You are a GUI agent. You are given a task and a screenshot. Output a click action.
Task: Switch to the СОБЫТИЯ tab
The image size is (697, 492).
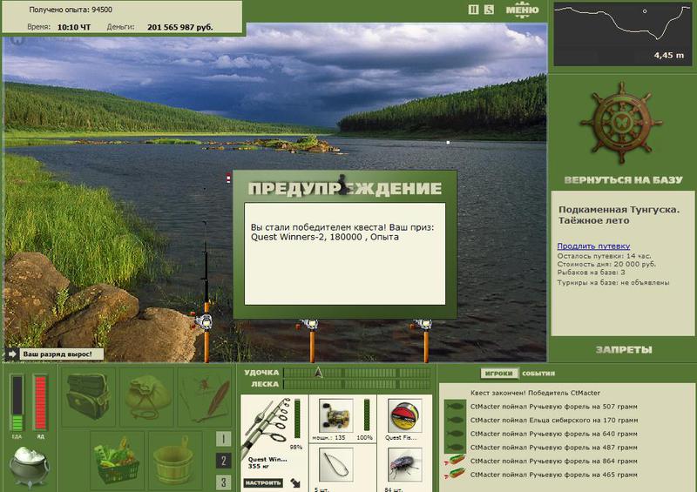pos(538,374)
